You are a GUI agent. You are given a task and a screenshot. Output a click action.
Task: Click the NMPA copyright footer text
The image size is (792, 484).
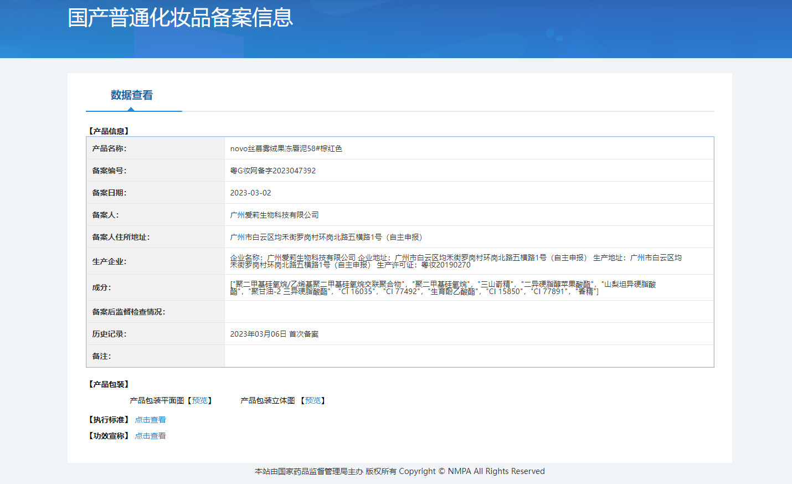(399, 471)
